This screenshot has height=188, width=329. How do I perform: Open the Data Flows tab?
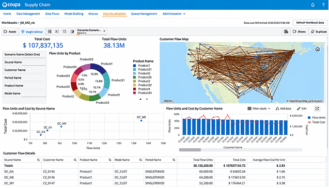pyautogui.click(x=52, y=14)
